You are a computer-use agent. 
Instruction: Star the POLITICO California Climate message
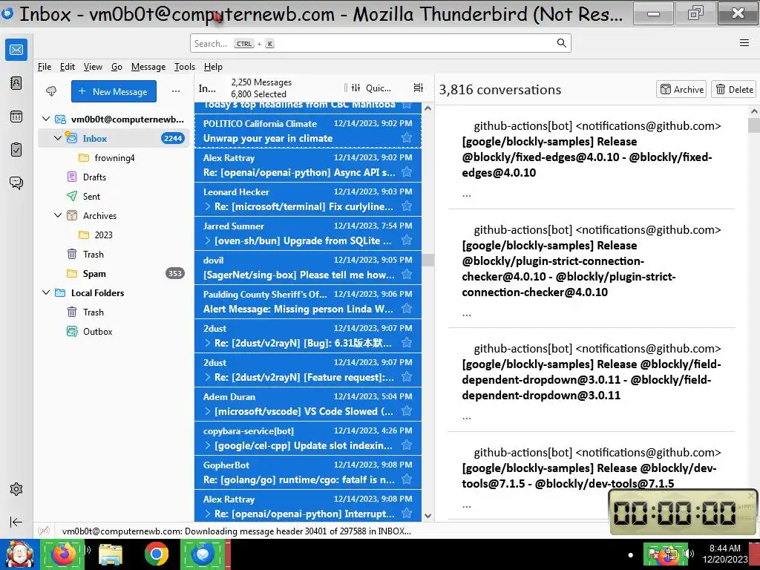[x=407, y=138]
